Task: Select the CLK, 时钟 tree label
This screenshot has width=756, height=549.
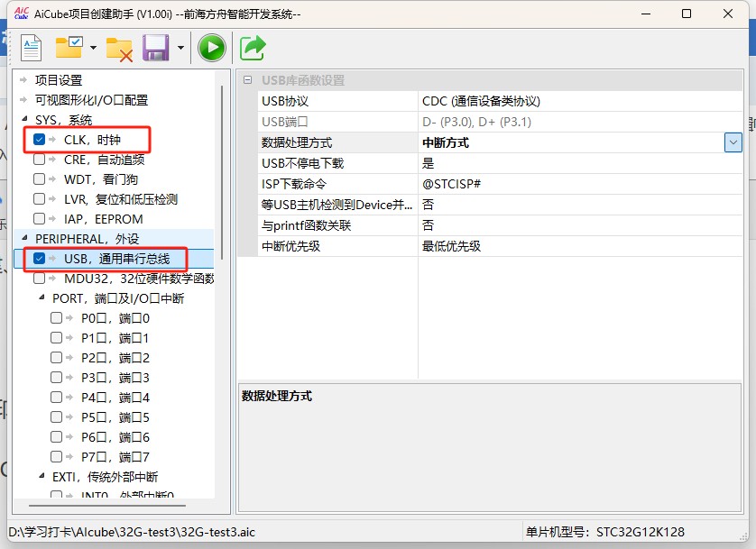Action: (x=92, y=140)
